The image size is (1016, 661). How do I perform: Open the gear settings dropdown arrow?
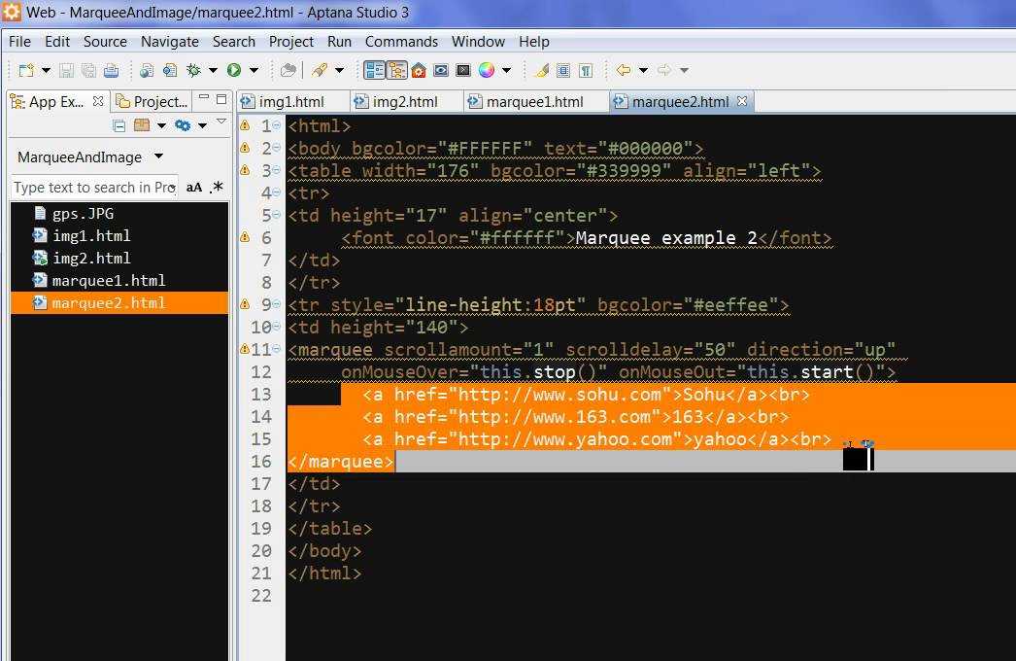click(x=202, y=125)
